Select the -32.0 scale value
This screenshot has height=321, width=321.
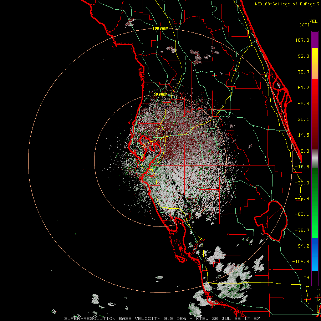click(302, 183)
